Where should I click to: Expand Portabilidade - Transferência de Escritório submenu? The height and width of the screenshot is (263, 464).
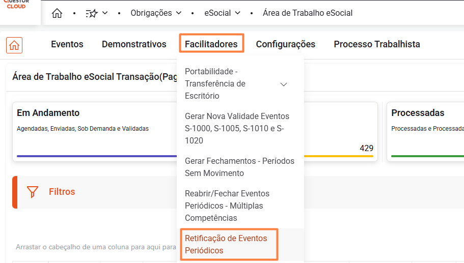click(x=284, y=84)
